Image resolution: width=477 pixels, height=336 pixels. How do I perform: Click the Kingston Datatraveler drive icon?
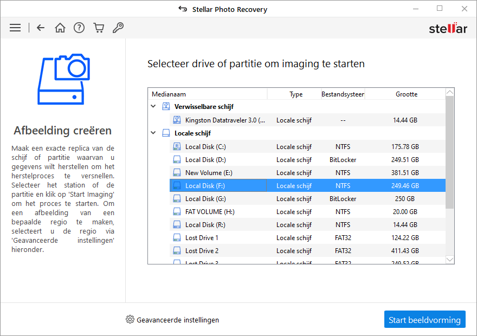click(x=177, y=120)
